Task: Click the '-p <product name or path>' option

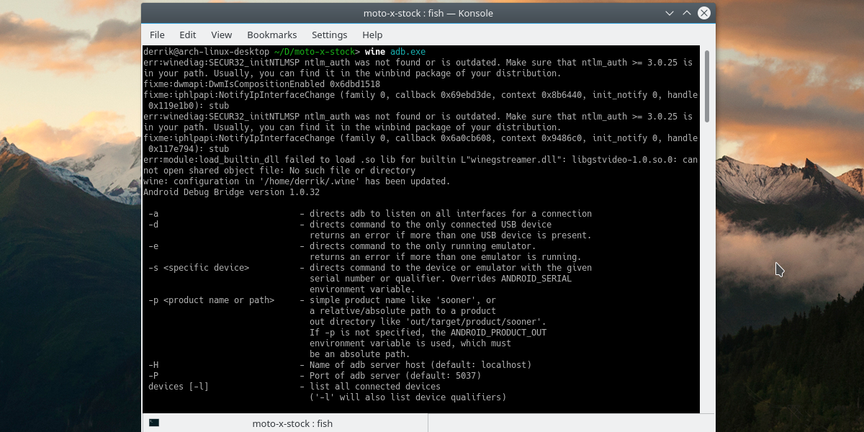Action: tap(212, 300)
